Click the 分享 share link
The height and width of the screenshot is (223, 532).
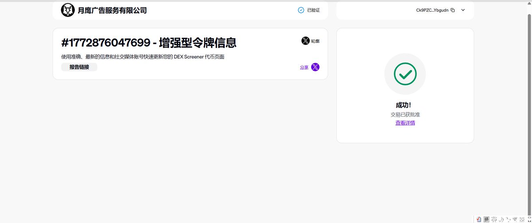click(304, 67)
